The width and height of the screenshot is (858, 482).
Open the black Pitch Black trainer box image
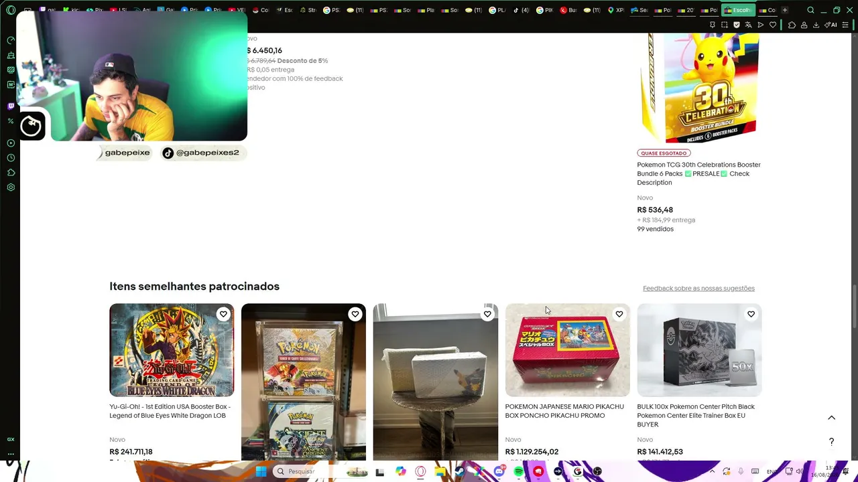(x=699, y=350)
